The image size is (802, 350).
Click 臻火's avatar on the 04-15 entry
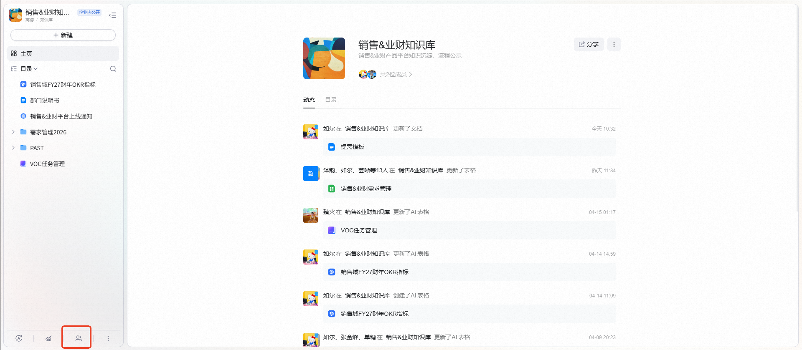tap(311, 215)
